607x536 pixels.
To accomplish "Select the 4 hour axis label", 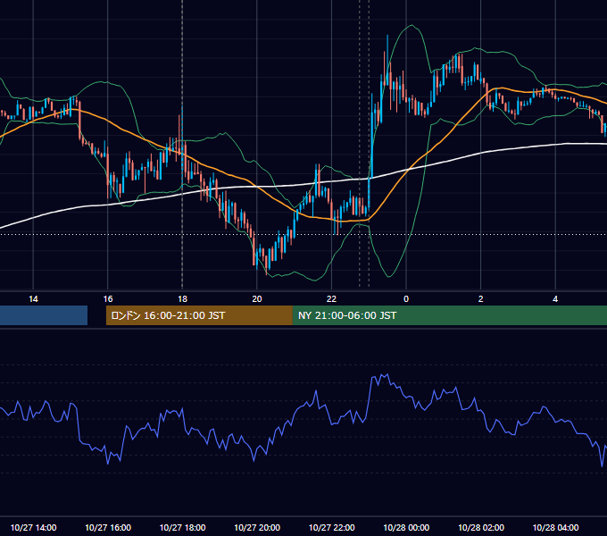I will 555,299.
